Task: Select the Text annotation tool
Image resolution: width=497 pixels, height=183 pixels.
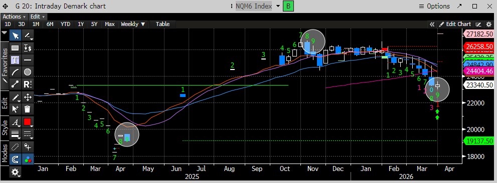Action: [x=16, y=59]
